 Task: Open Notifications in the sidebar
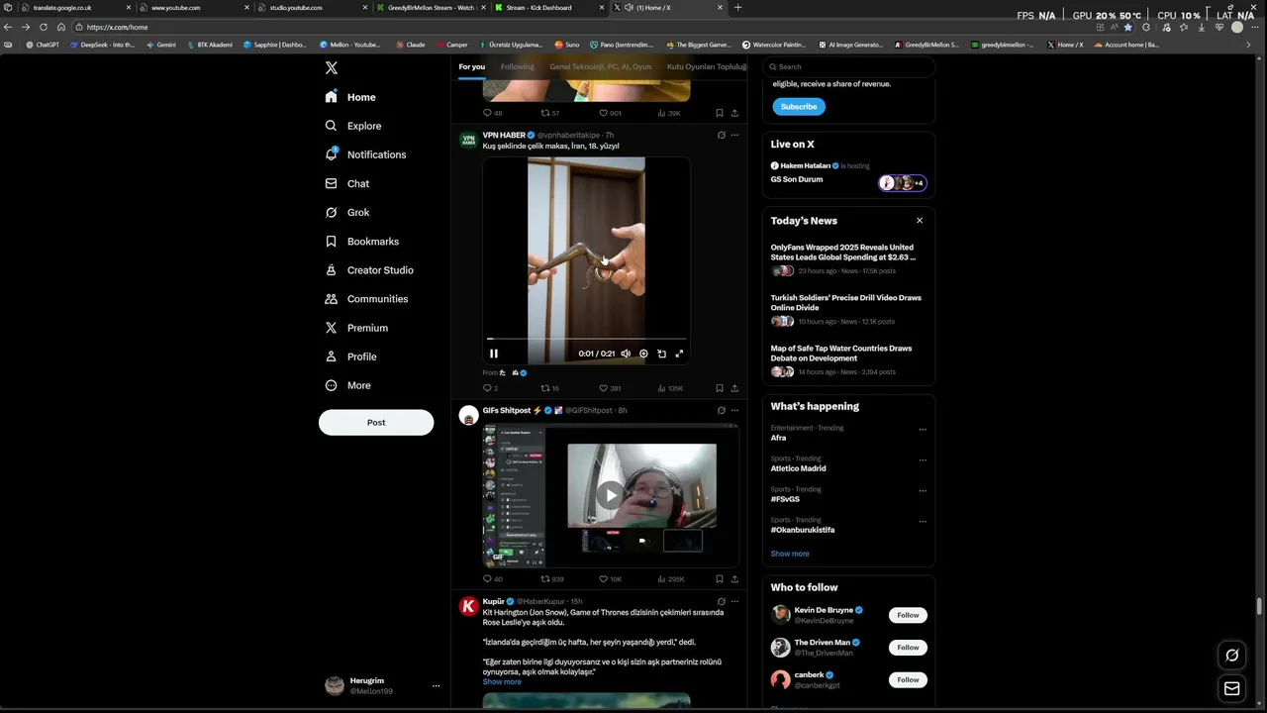365,154
